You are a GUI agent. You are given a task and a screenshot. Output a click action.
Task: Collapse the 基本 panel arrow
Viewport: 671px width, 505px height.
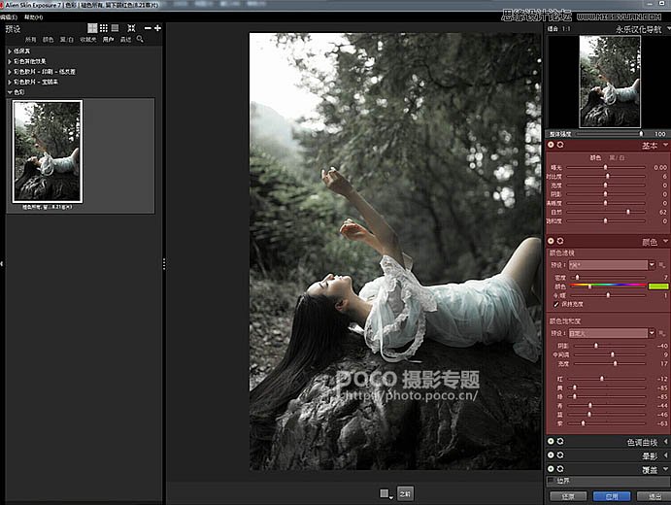pos(665,145)
